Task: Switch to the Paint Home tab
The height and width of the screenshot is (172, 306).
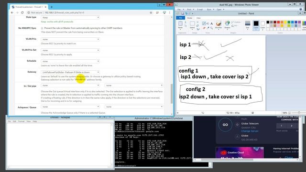Action: tap(189, 18)
